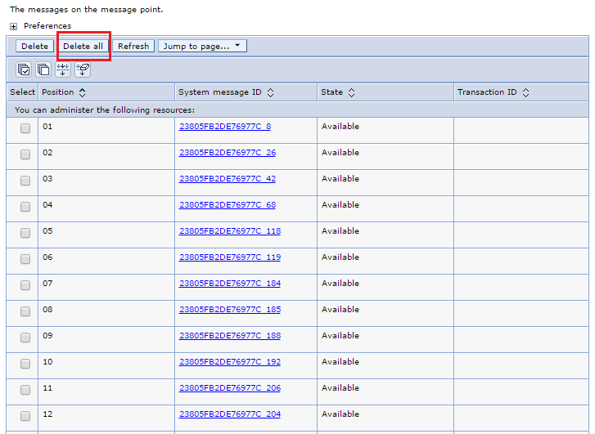Open message 23805FB2DE76977C_192
Viewport: 595px width, 434px height.
(230, 362)
